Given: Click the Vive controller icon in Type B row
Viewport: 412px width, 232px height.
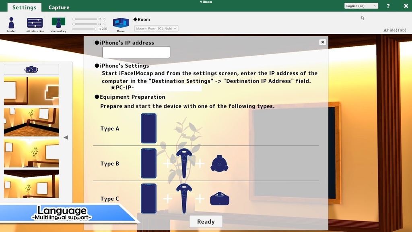Looking at the screenshot, I should click(x=184, y=163).
